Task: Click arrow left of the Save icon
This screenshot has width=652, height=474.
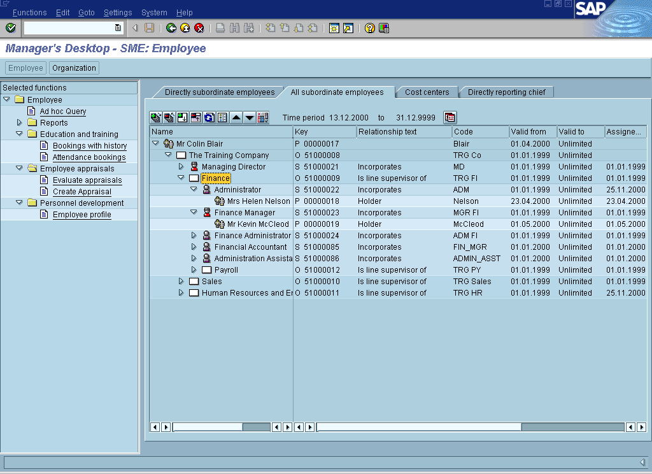Action: coord(135,28)
